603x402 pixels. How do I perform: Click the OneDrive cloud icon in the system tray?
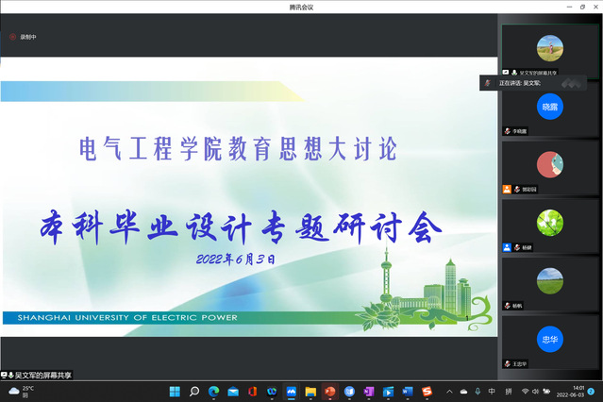point(462,391)
